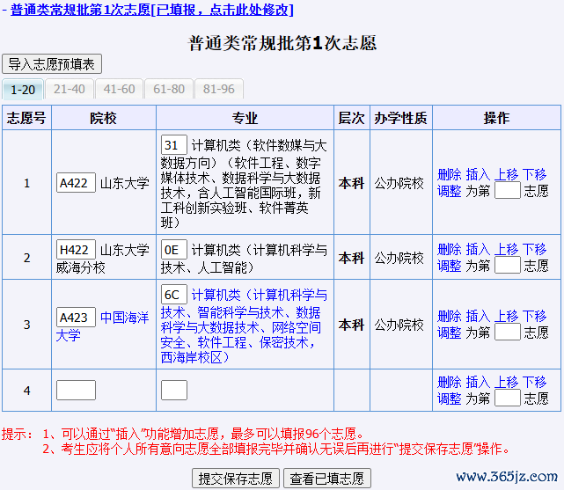Click the H422 school code field

[x=76, y=250]
